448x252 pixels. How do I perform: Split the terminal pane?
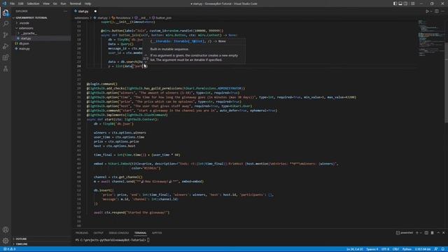426,233
